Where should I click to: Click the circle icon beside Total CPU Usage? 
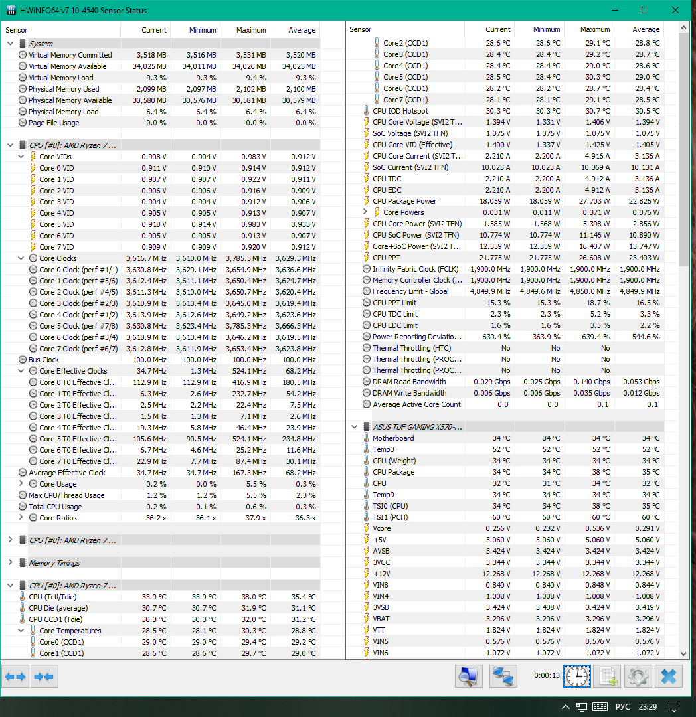[x=23, y=507]
